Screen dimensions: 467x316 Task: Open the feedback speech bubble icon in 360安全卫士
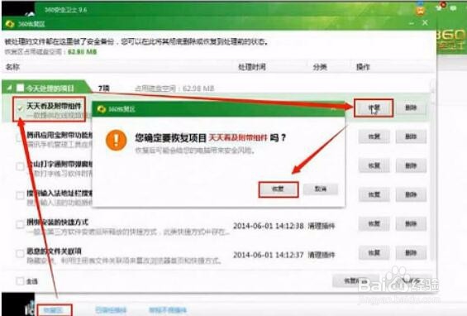(x=454, y=9)
